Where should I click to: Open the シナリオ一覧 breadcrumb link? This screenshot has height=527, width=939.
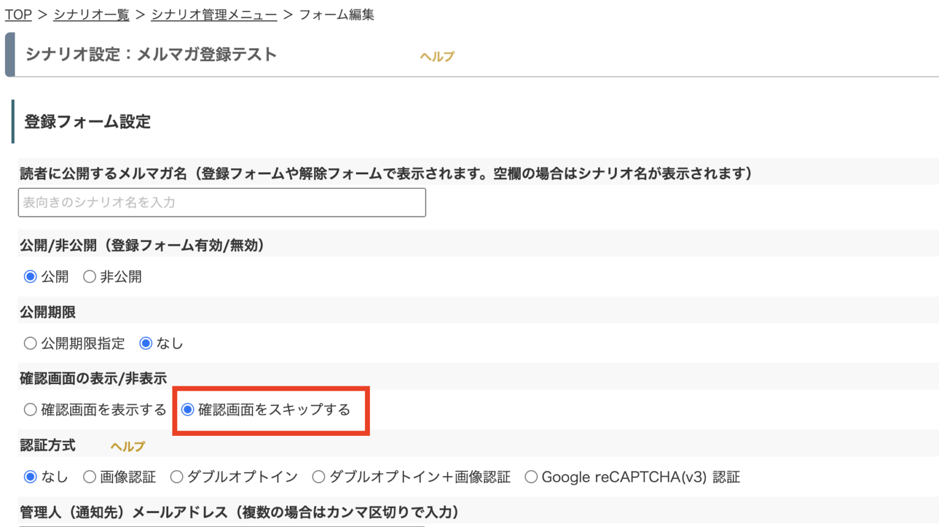[x=91, y=14]
